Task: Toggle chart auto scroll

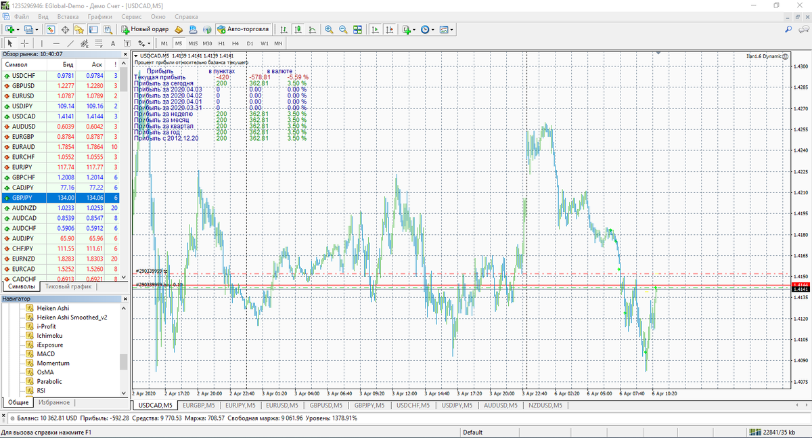Action: (x=376, y=29)
